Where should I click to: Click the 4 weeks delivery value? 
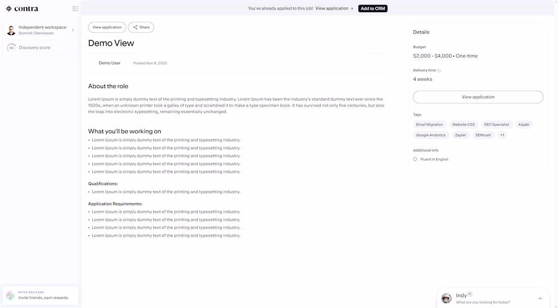(x=423, y=79)
